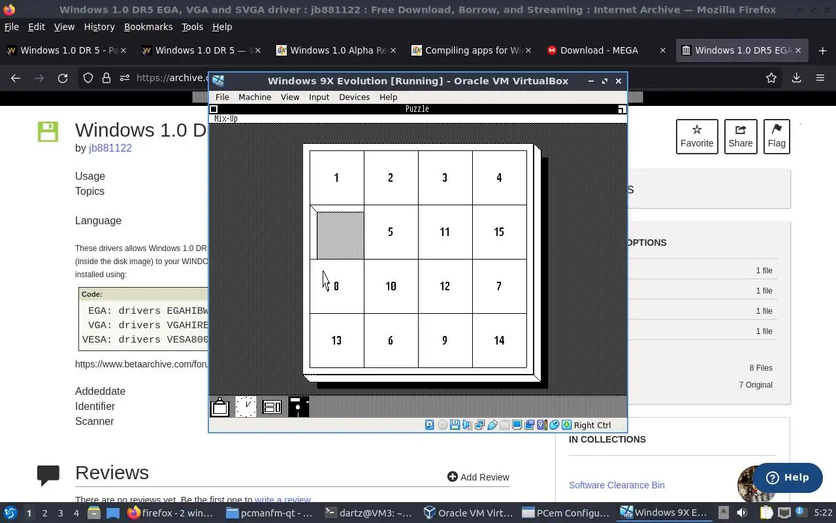Click the VirtualBox USB devices indicator

click(492, 425)
